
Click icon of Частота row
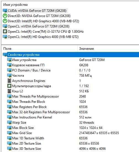pos(9,76)
